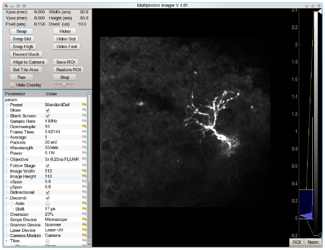Reset Scanner Device to default
The height and width of the screenshot is (250, 325).
(84, 225)
